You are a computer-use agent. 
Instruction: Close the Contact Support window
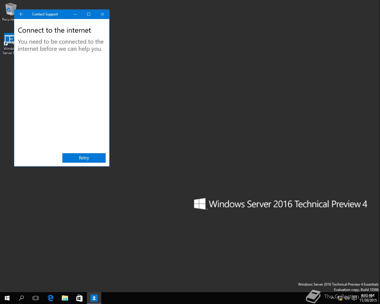click(102, 14)
